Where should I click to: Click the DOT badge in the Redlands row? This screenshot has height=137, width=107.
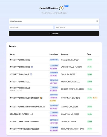click(x=54, y=127)
